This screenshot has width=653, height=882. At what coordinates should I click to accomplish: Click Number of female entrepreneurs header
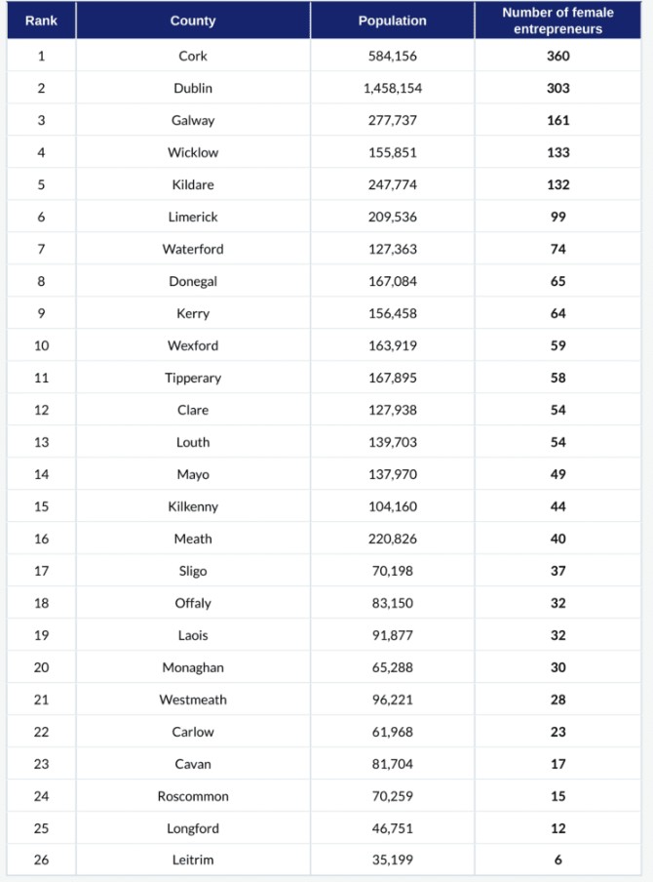pos(557,20)
